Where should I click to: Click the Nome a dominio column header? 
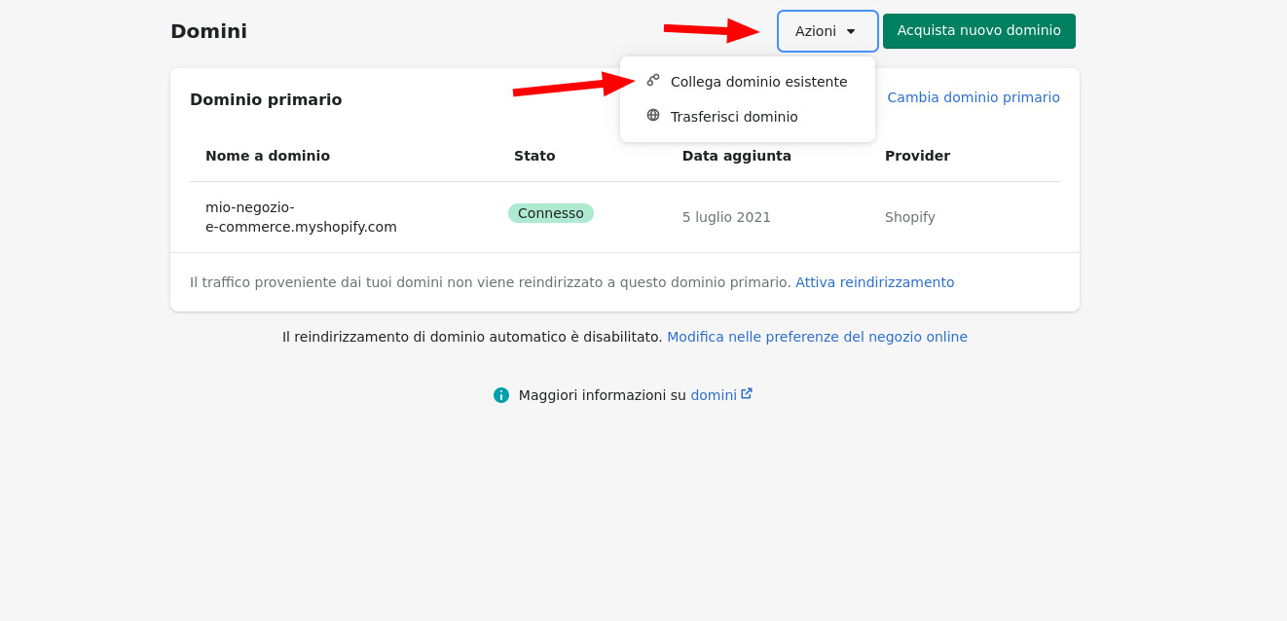268,156
